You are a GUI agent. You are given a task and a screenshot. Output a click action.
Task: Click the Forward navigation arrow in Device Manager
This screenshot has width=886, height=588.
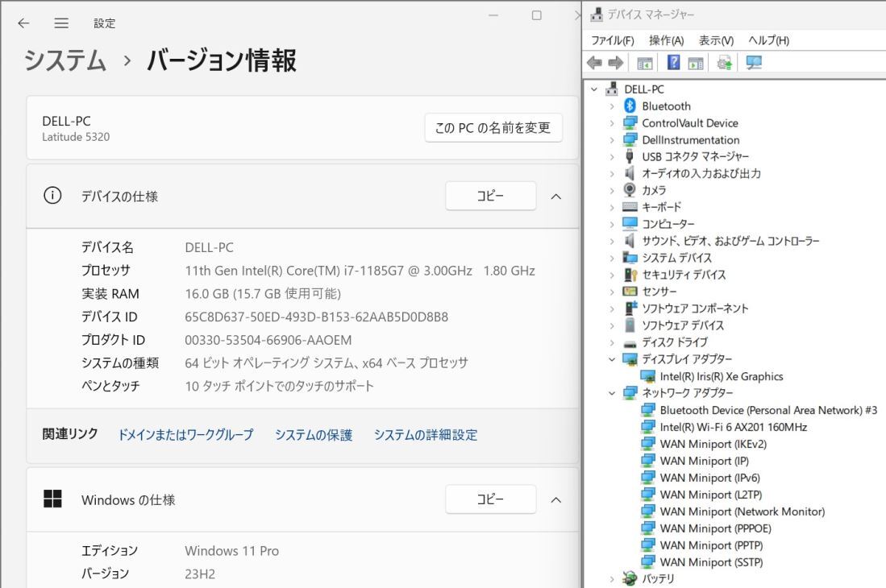click(x=614, y=62)
